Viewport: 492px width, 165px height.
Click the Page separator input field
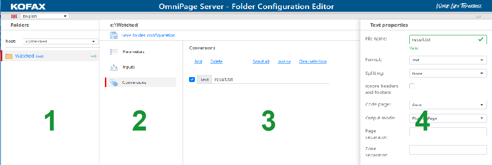tap(448, 132)
